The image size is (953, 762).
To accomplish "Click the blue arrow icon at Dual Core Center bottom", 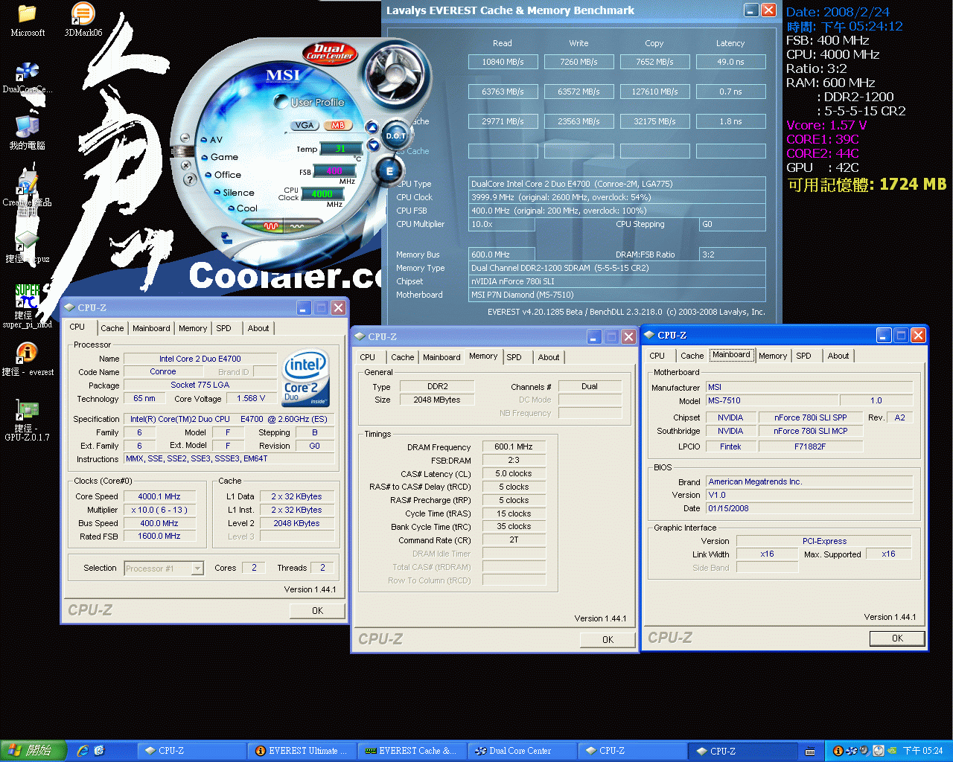I will pos(226,238).
